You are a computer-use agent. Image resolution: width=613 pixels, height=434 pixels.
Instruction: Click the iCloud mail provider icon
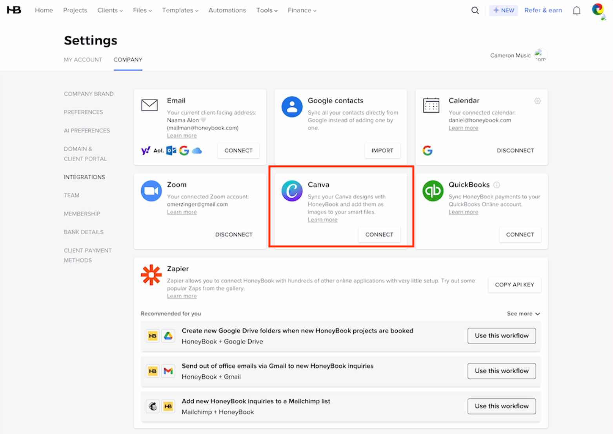[197, 150]
